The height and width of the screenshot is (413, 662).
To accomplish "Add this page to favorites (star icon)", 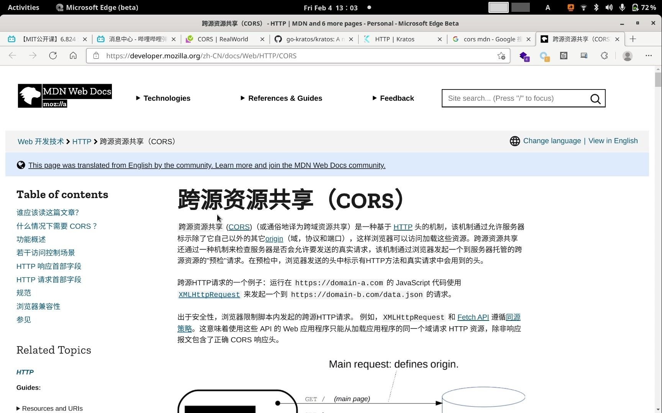I will coord(501,56).
